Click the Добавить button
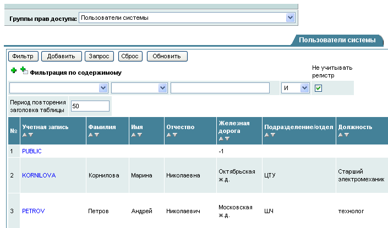 [x=62, y=57]
